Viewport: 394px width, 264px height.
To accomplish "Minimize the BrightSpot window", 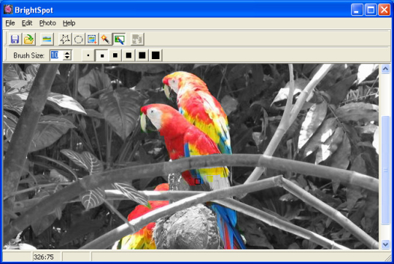I will pyautogui.click(x=357, y=10).
